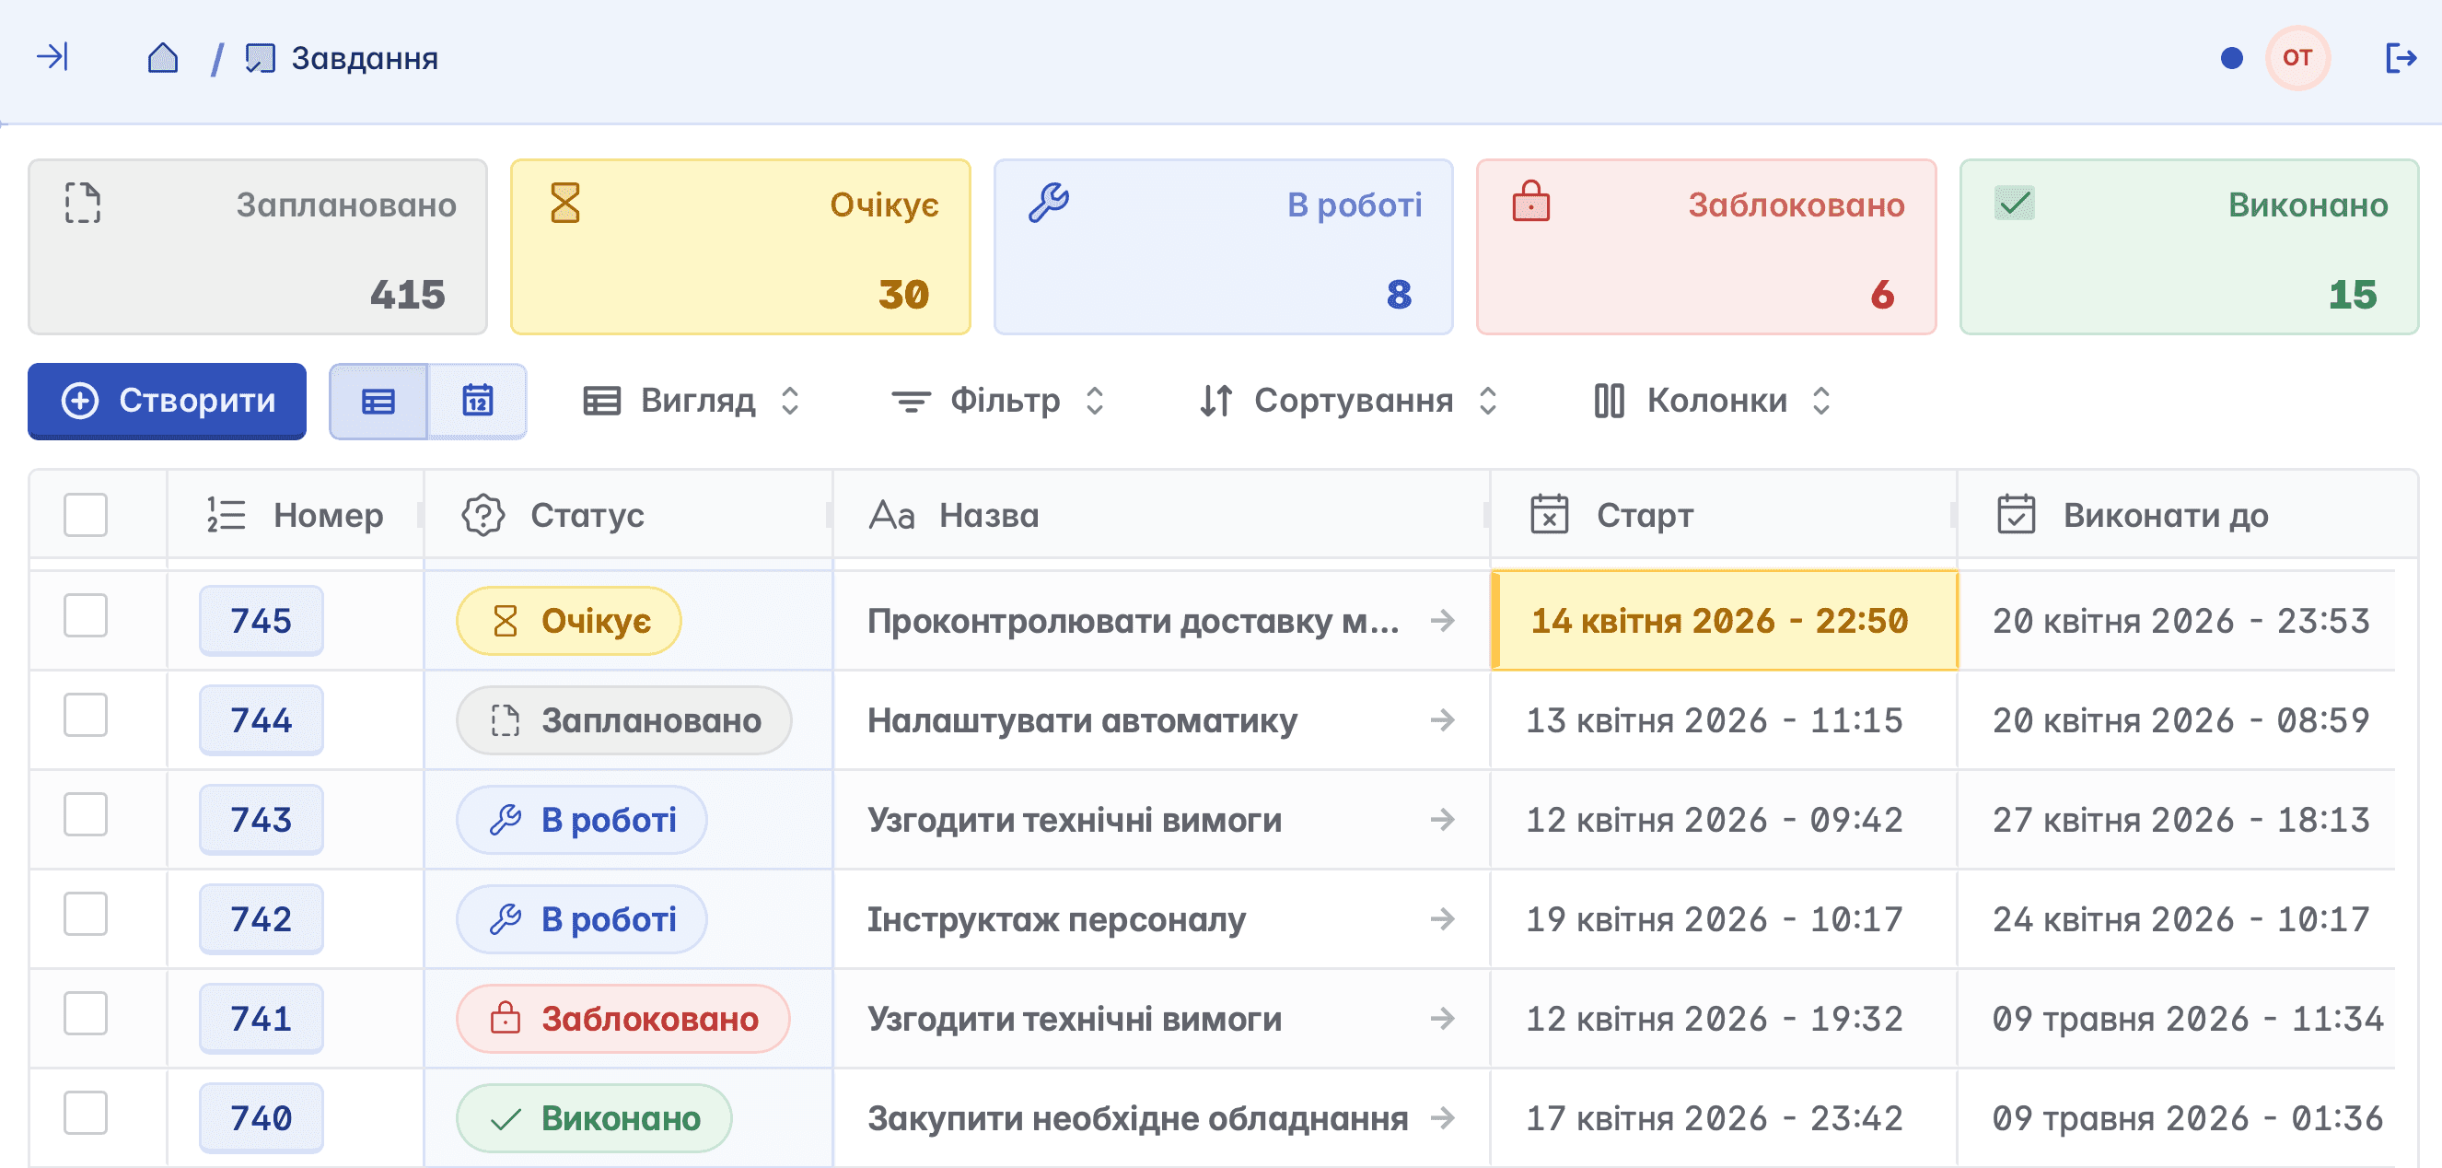Expand the Фільтр dropdown

998,401
